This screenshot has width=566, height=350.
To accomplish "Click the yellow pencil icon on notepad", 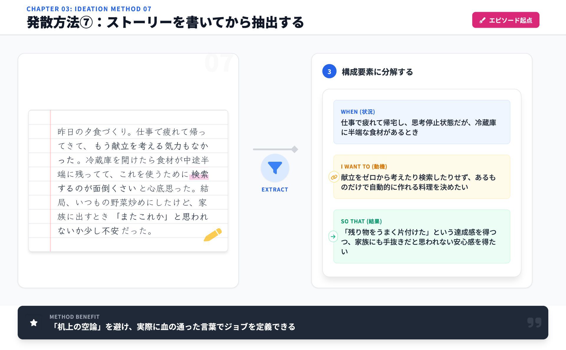I will 213,235.
